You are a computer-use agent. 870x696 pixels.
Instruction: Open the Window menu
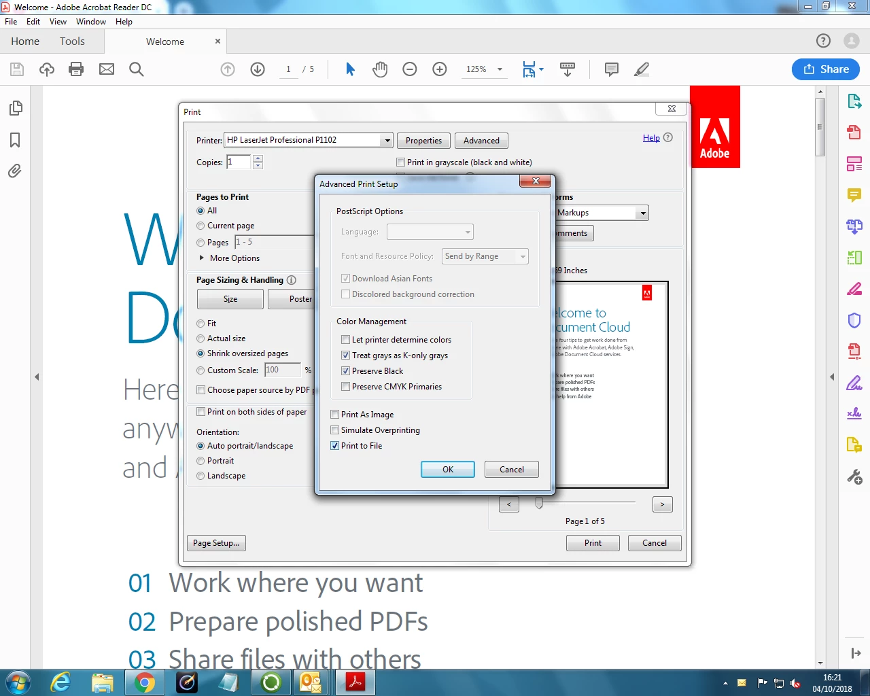coord(91,22)
